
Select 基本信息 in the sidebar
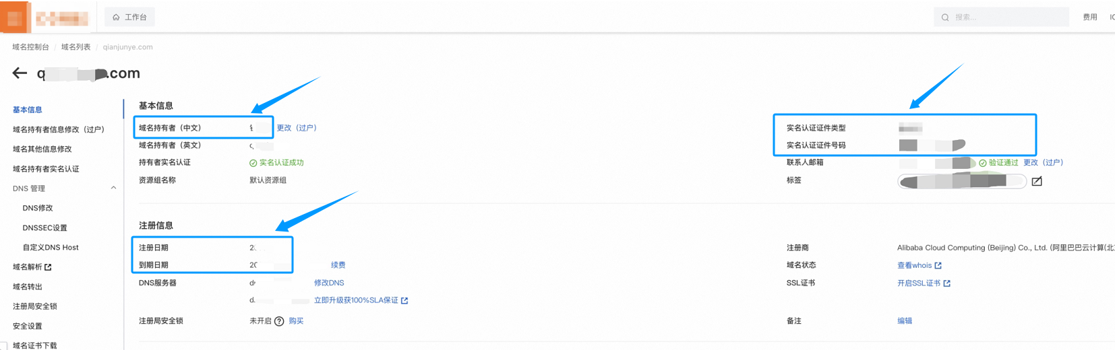pos(28,110)
